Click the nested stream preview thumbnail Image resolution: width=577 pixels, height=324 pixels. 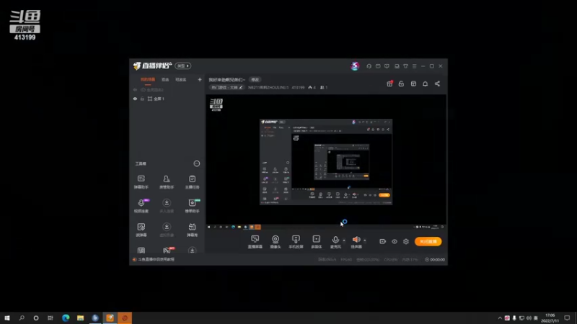coord(326,162)
